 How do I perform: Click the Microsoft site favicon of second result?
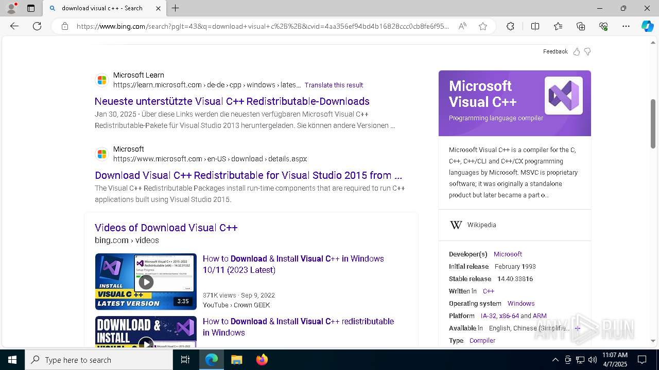point(102,154)
